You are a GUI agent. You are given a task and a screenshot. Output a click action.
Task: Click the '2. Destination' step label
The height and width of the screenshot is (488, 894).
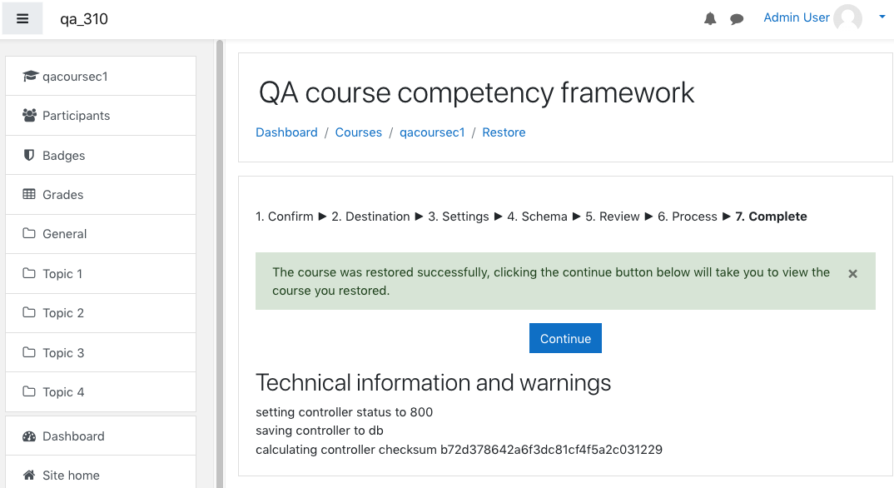pos(370,217)
